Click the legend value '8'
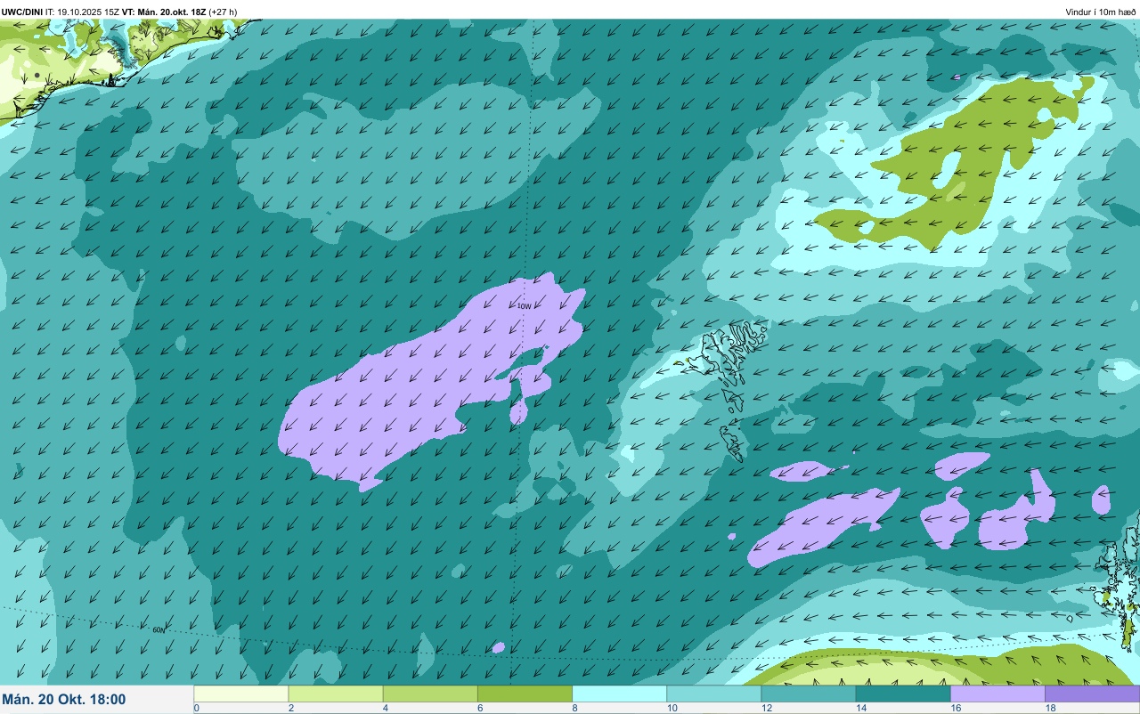This screenshot has height=714, width=1140. coord(574,708)
